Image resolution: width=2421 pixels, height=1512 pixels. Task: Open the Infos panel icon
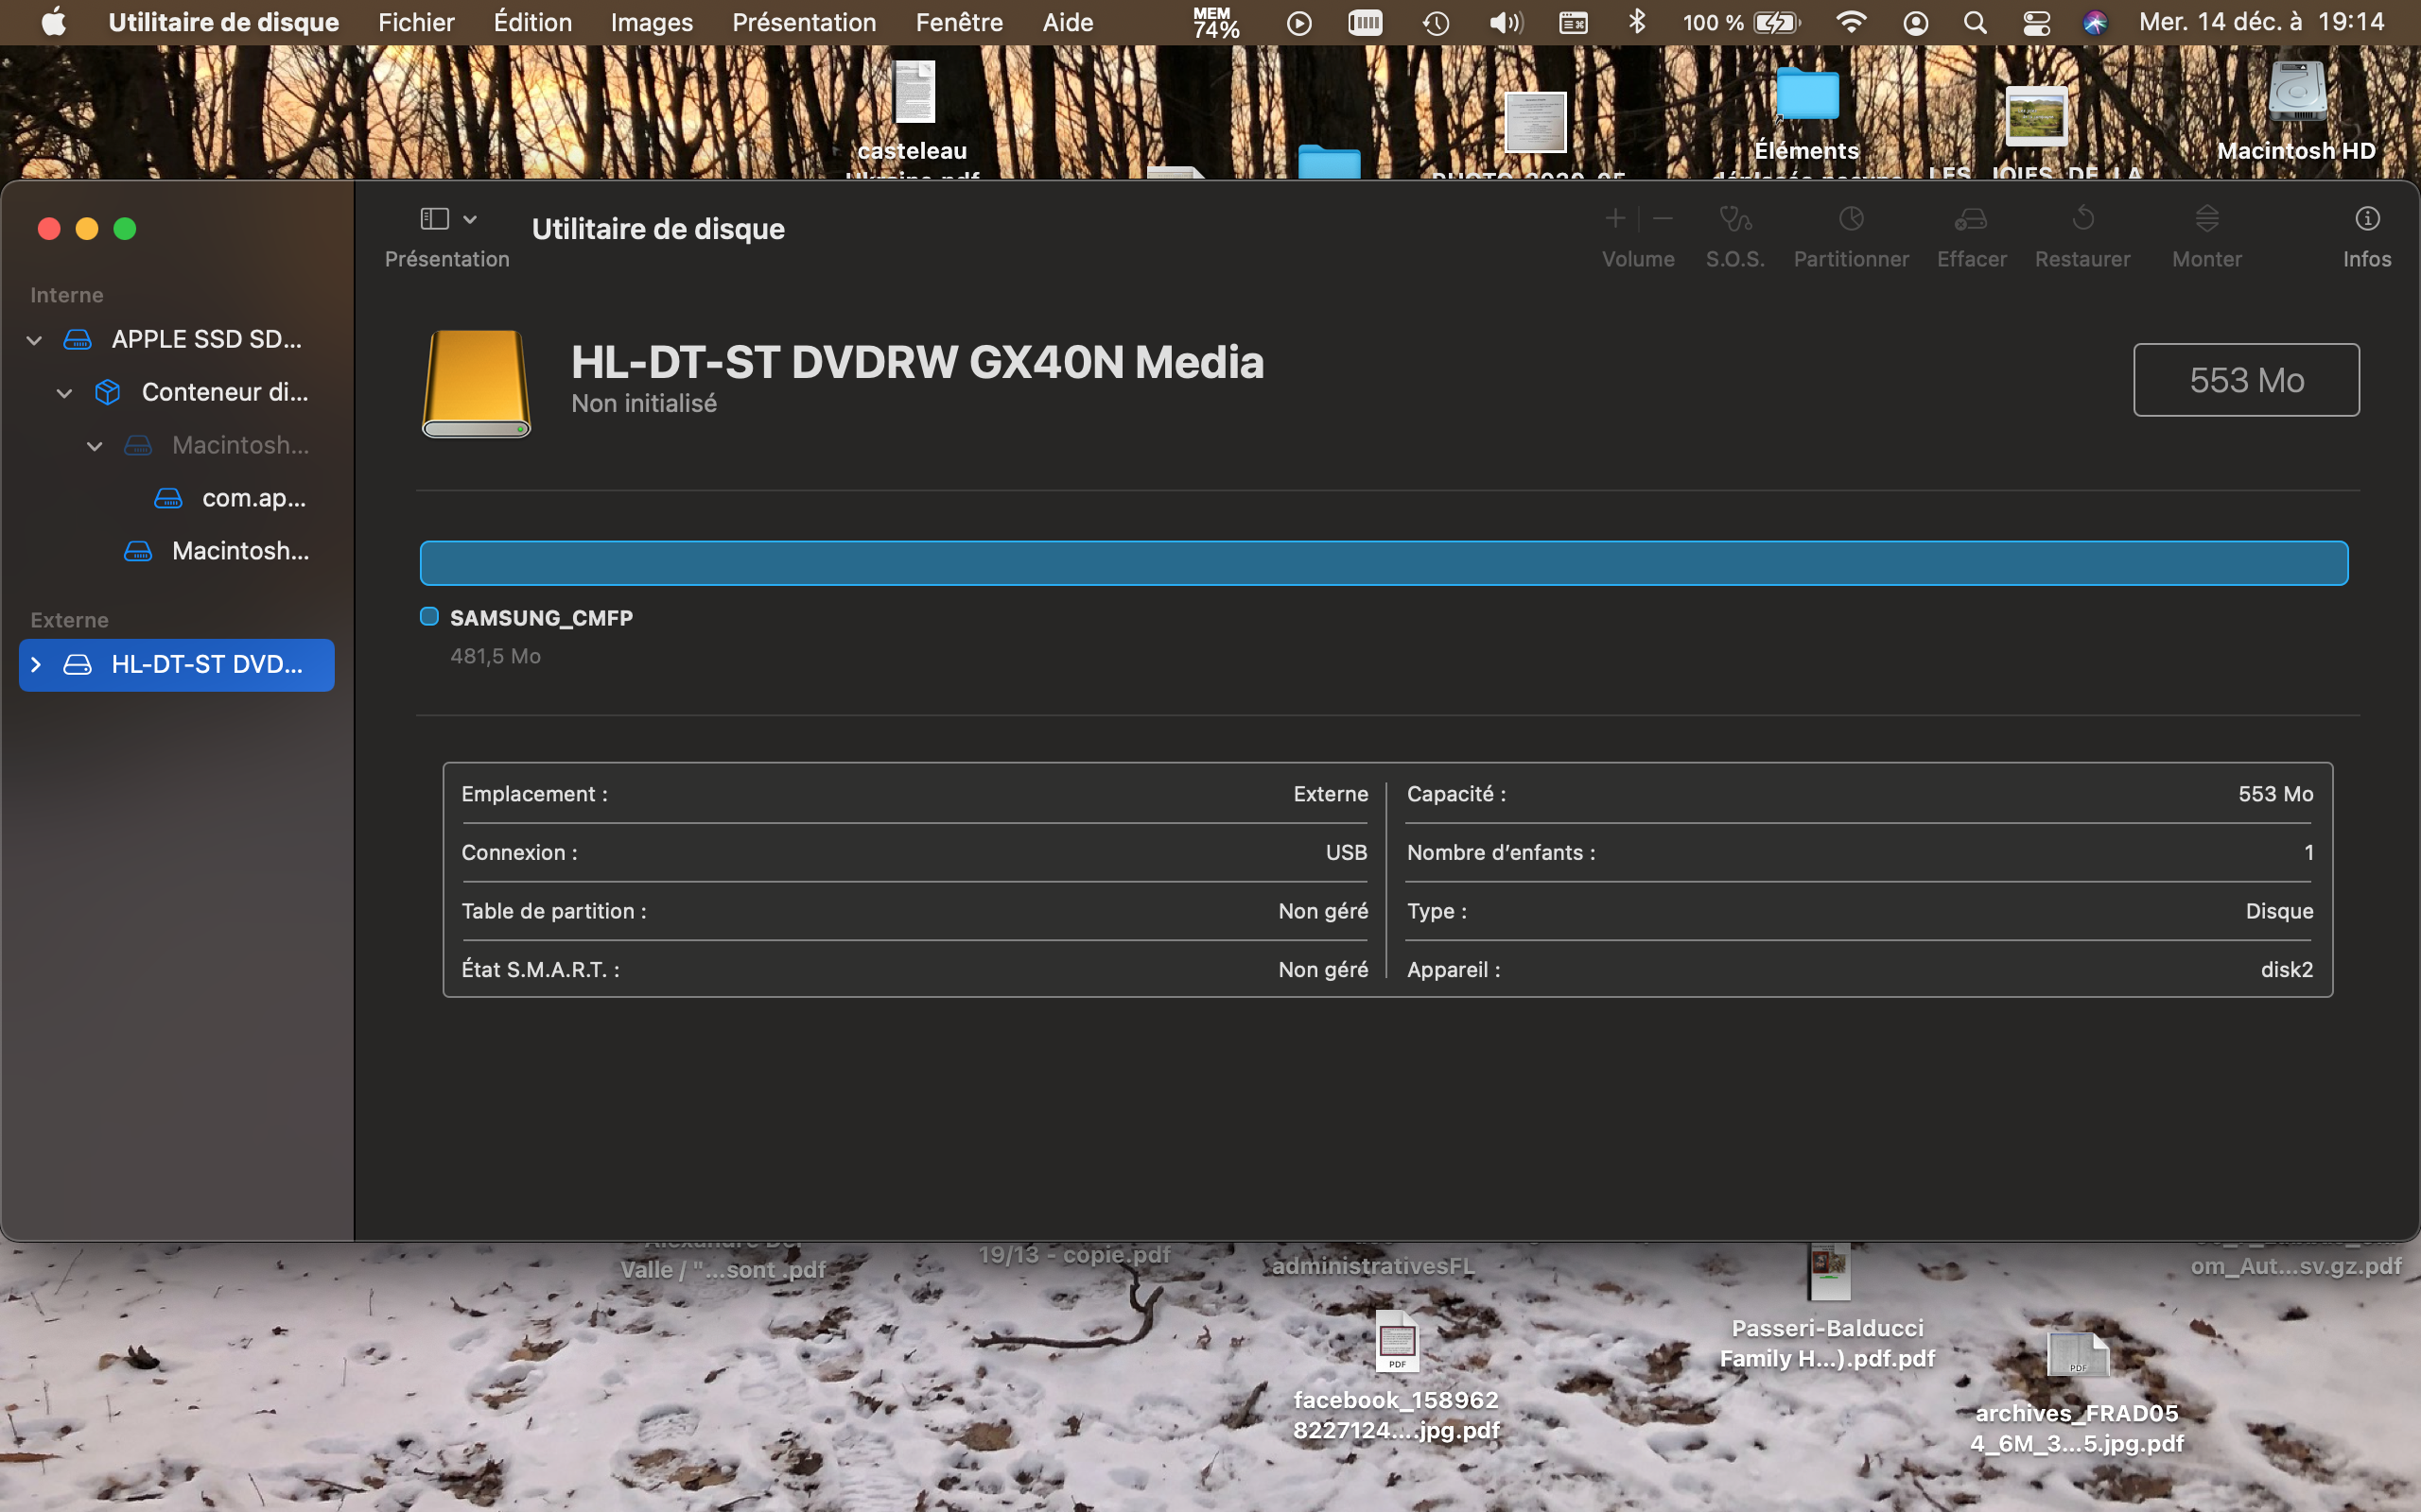pos(2366,219)
